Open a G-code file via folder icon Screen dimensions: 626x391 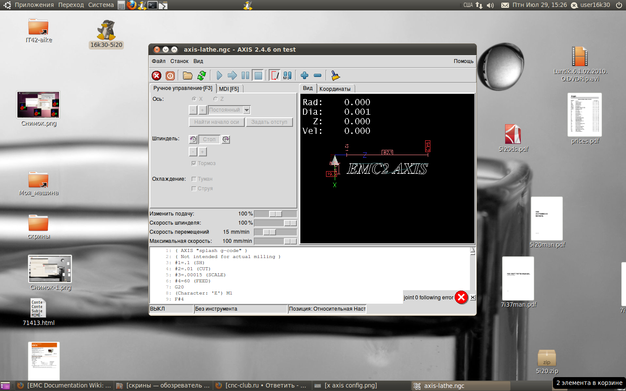point(188,76)
